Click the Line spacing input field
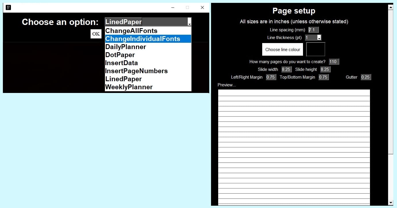Screen dimensions: 397x208 (314, 30)
